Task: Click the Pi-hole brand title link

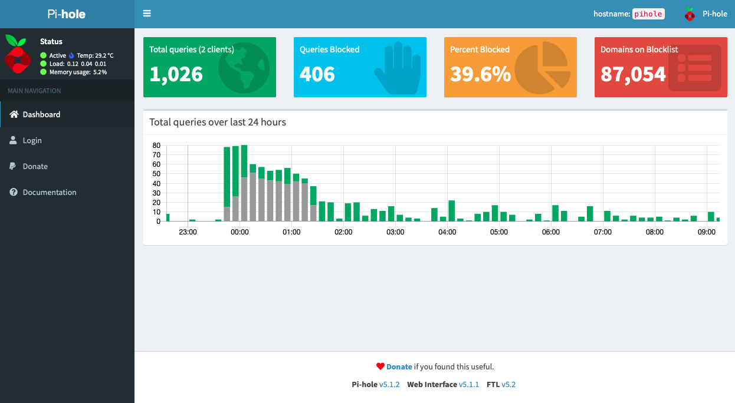Action: [x=67, y=14]
